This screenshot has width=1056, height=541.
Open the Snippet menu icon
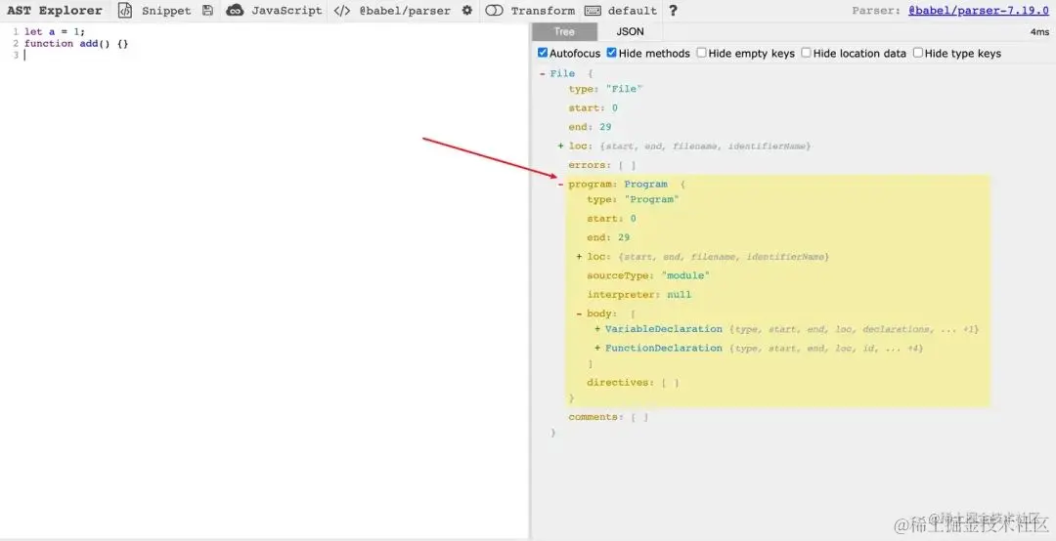[125, 11]
